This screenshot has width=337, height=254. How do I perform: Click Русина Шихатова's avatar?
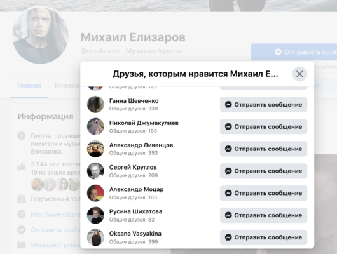click(95, 215)
